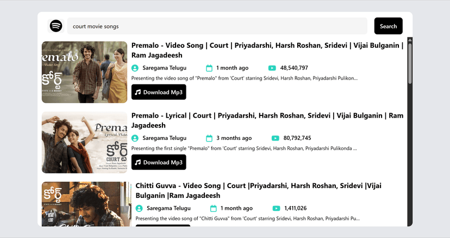Image resolution: width=450 pixels, height=238 pixels.
Task: Select 'Saregama Telugu' in Premalo Lyrical row
Action: pos(165,138)
